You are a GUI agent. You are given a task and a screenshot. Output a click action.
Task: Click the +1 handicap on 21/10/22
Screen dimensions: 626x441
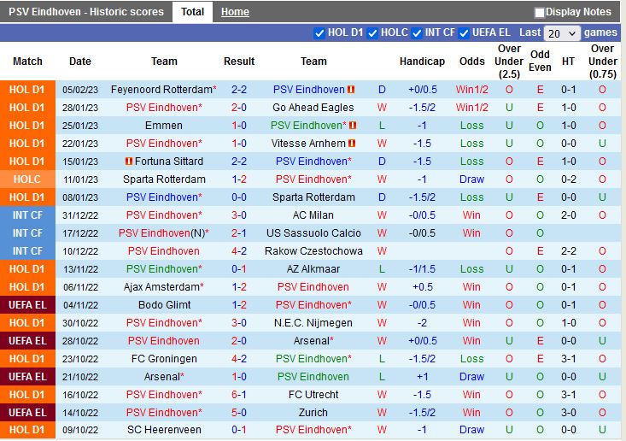tap(423, 377)
